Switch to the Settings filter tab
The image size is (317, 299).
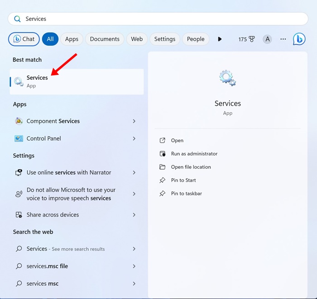point(165,39)
